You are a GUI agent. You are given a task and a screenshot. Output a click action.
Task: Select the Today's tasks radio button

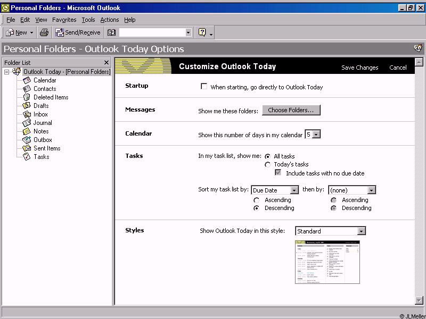tap(268, 165)
